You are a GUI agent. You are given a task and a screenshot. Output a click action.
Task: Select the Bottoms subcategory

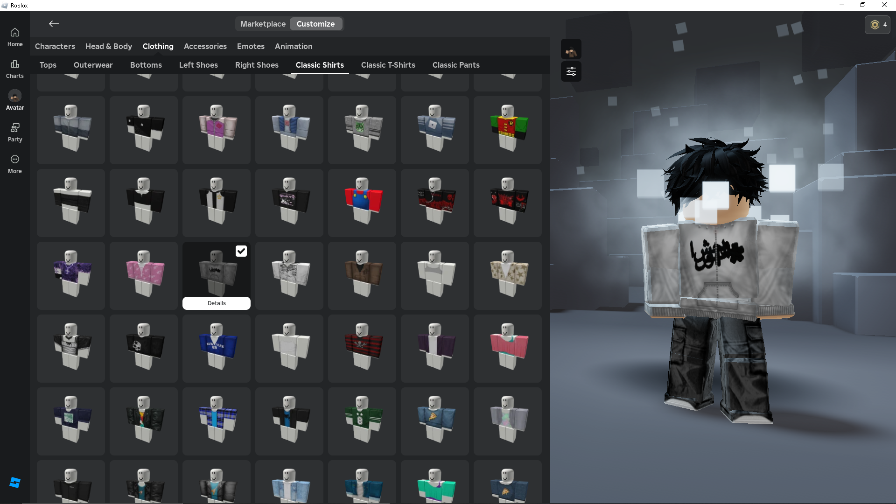tap(146, 65)
